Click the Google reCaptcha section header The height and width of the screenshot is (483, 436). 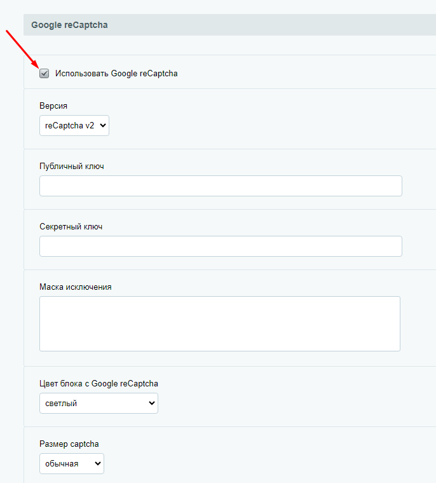(x=229, y=25)
